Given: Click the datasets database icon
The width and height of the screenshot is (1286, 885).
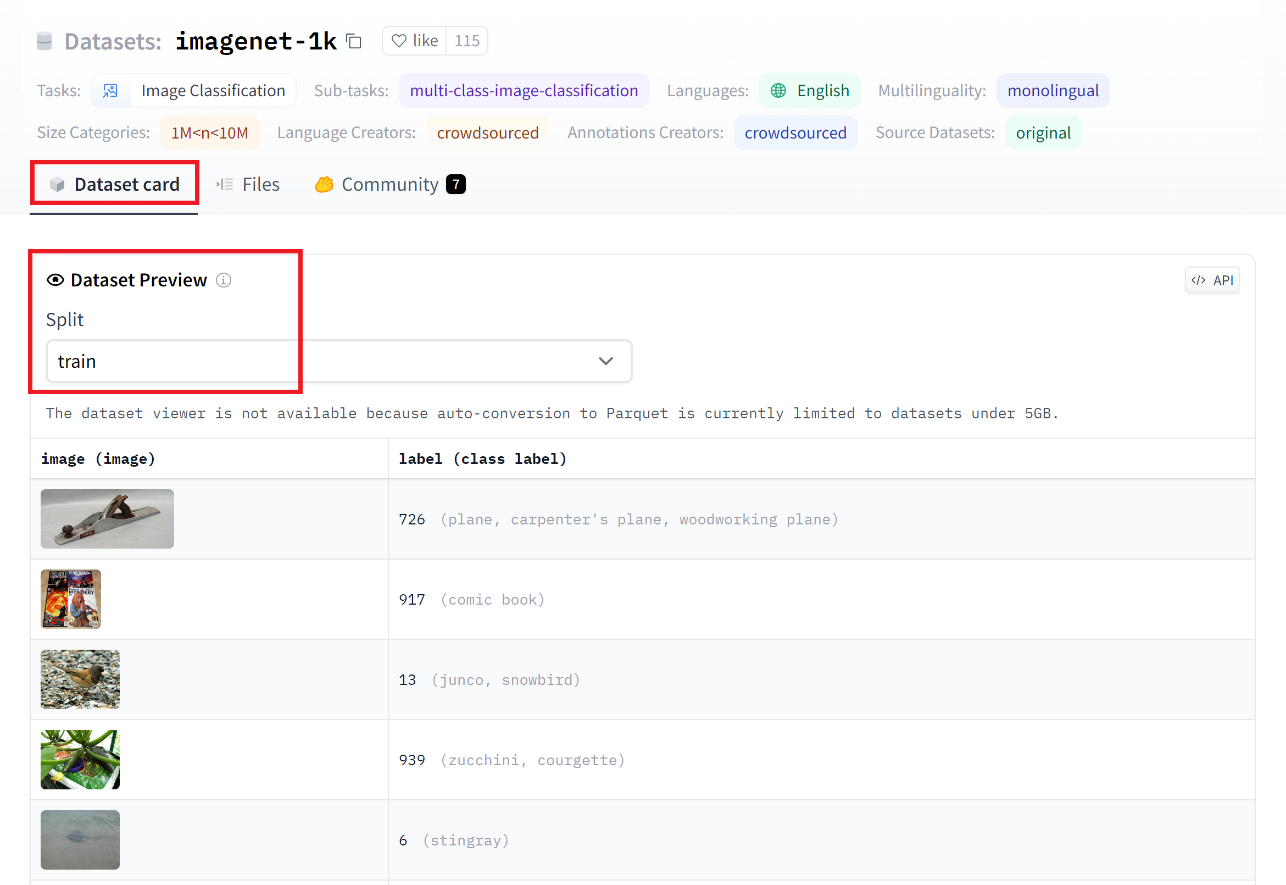Looking at the screenshot, I should 44,41.
